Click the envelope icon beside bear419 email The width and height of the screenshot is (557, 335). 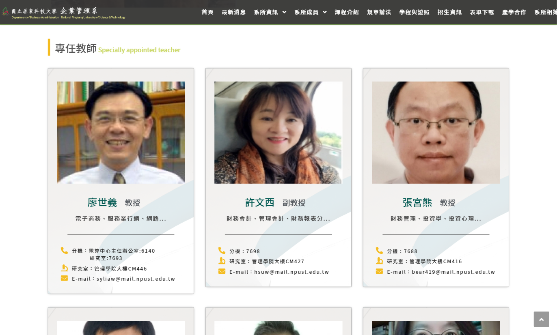point(379,271)
